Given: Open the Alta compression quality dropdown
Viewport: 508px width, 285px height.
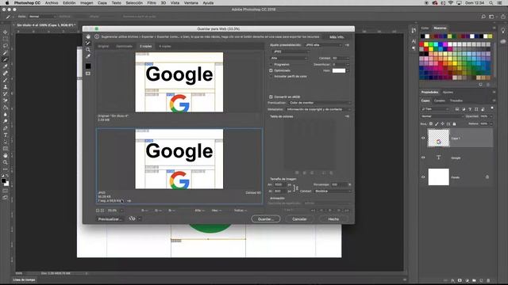Looking at the screenshot, I should (x=289, y=58).
